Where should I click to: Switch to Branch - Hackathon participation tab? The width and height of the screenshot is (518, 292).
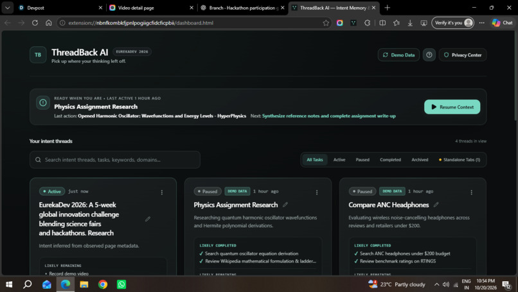point(242,8)
